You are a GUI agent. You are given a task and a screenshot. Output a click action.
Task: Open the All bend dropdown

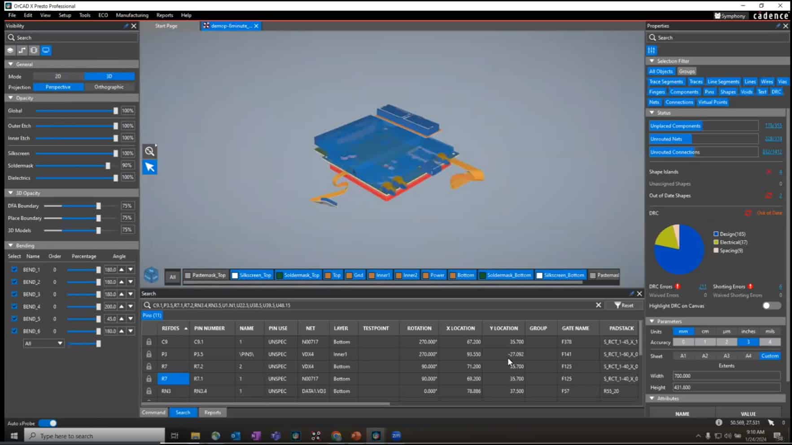43,344
